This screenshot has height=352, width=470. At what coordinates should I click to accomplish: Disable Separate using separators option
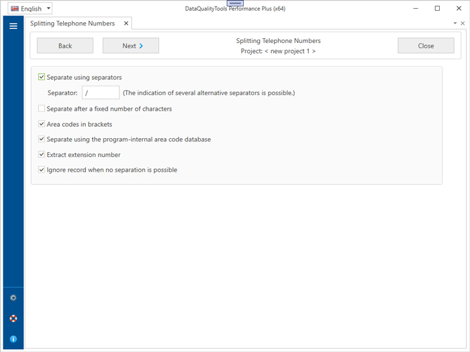click(x=42, y=77)
